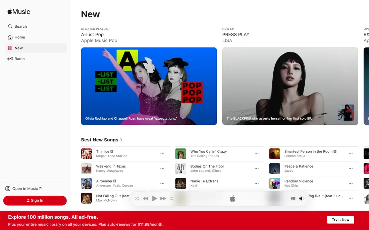369x230 pixels.
Task: Click the Airbender album artwork
Action: tap(86, 183)
